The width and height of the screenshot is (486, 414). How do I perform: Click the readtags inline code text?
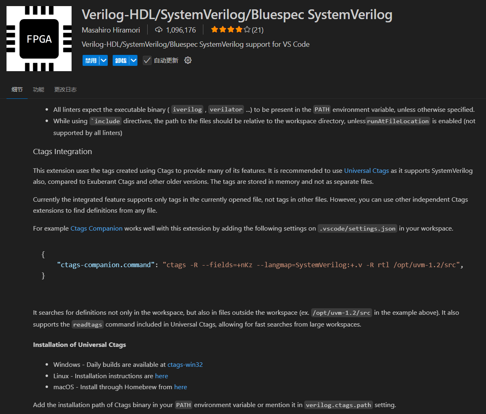coord(87,325)
